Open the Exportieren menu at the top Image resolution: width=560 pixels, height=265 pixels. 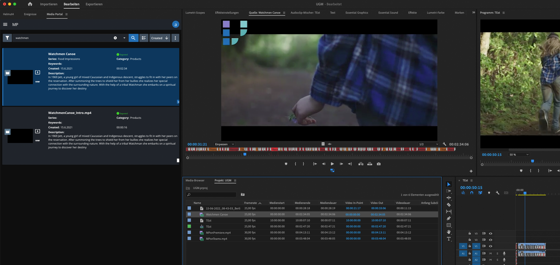coord(94,4)
